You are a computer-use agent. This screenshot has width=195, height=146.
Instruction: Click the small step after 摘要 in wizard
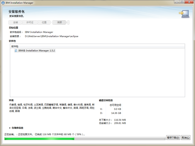[x=68, y=23]
